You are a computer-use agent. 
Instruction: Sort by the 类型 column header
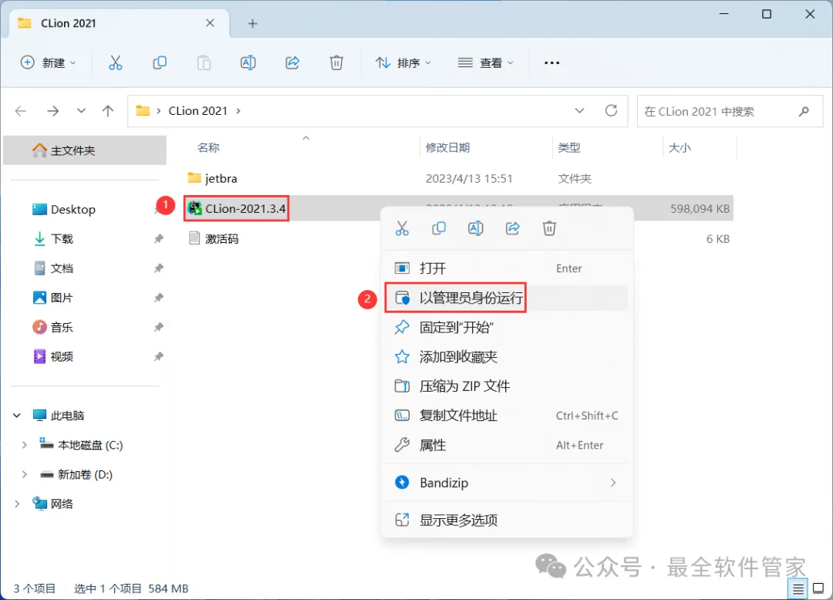point(569,147)
